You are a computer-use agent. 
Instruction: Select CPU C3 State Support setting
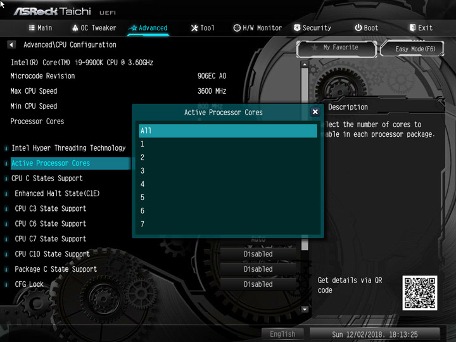(x=51, y=208)
